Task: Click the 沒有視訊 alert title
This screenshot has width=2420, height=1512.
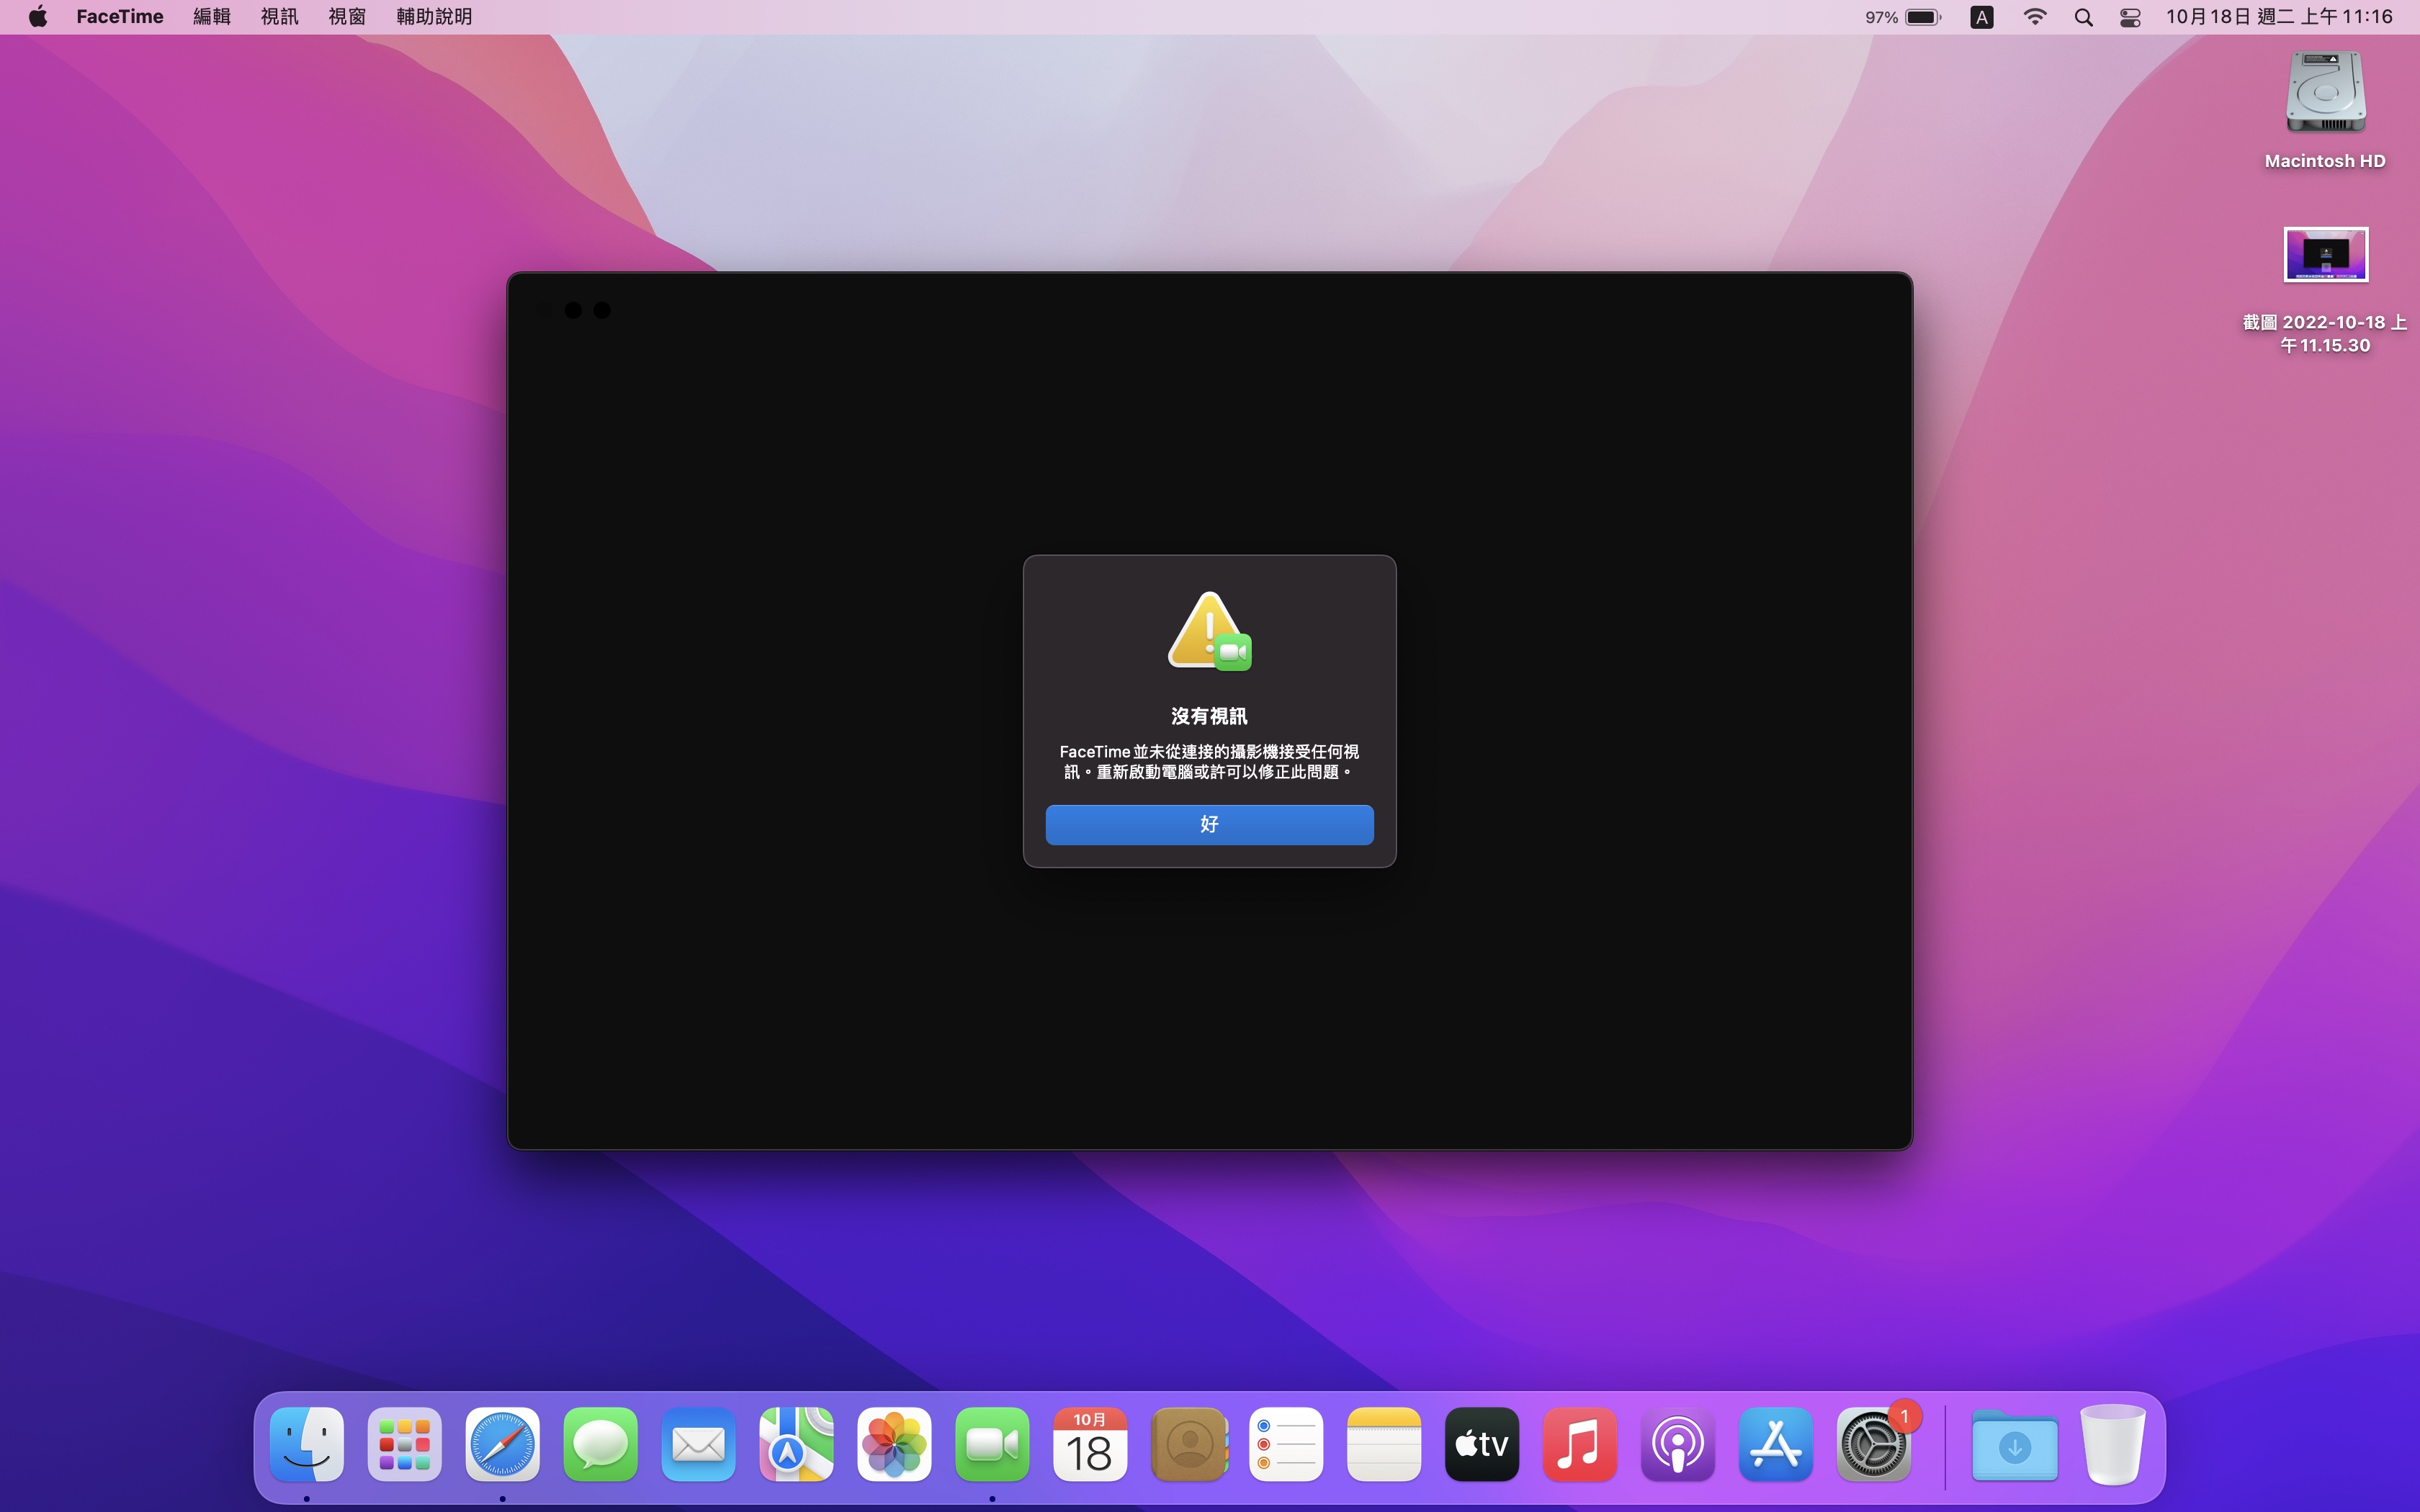Action: [x=1209, y=716]
